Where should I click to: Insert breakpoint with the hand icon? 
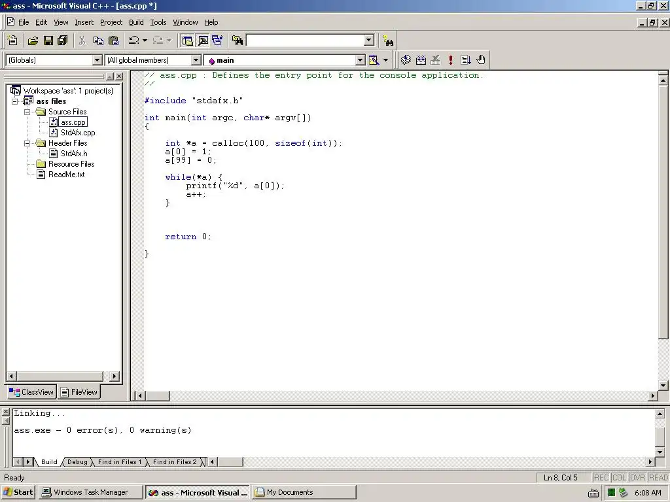coord(481,60)
